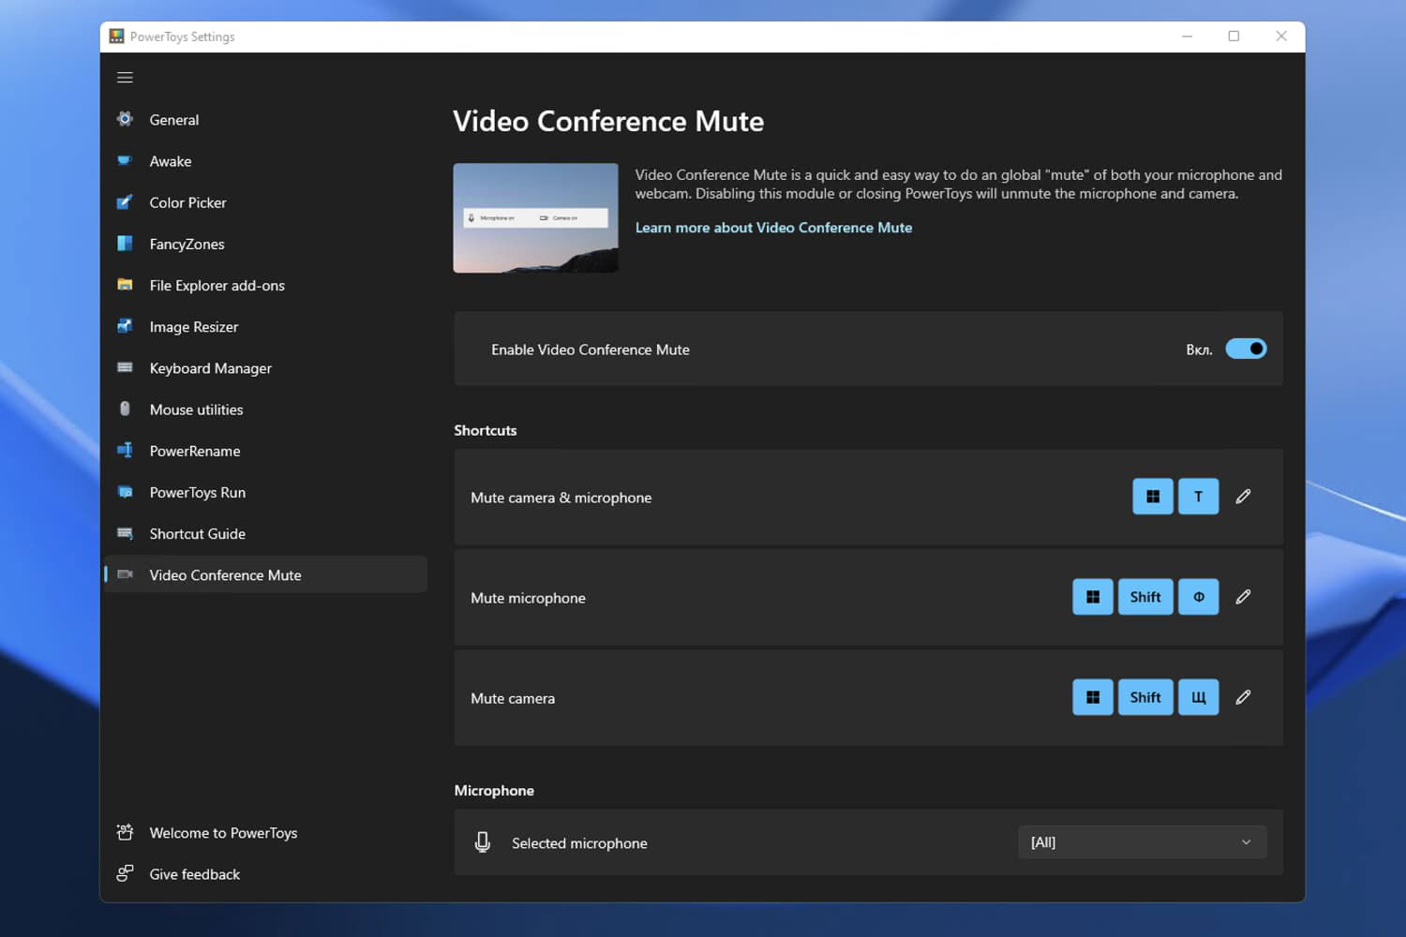Click the General gear icon in sidebar
Image resolution: width=1406 pixels, height=937 pixels.
[125, 119]
